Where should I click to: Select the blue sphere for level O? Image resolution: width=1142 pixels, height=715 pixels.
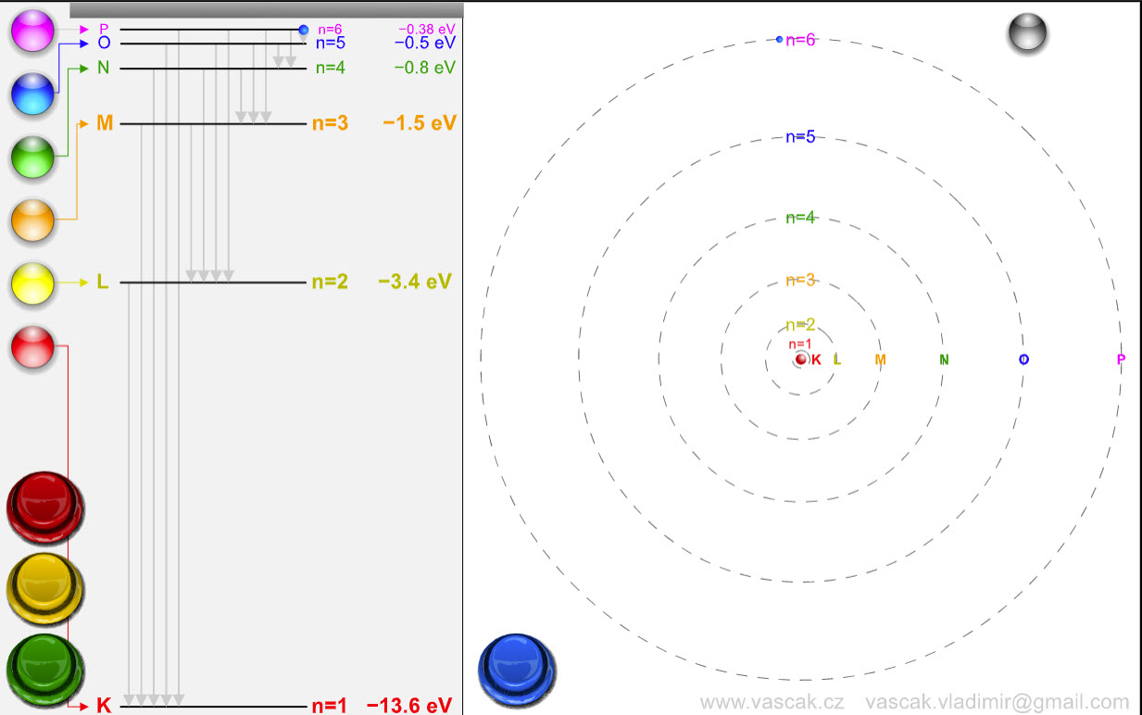click(31, 94)
